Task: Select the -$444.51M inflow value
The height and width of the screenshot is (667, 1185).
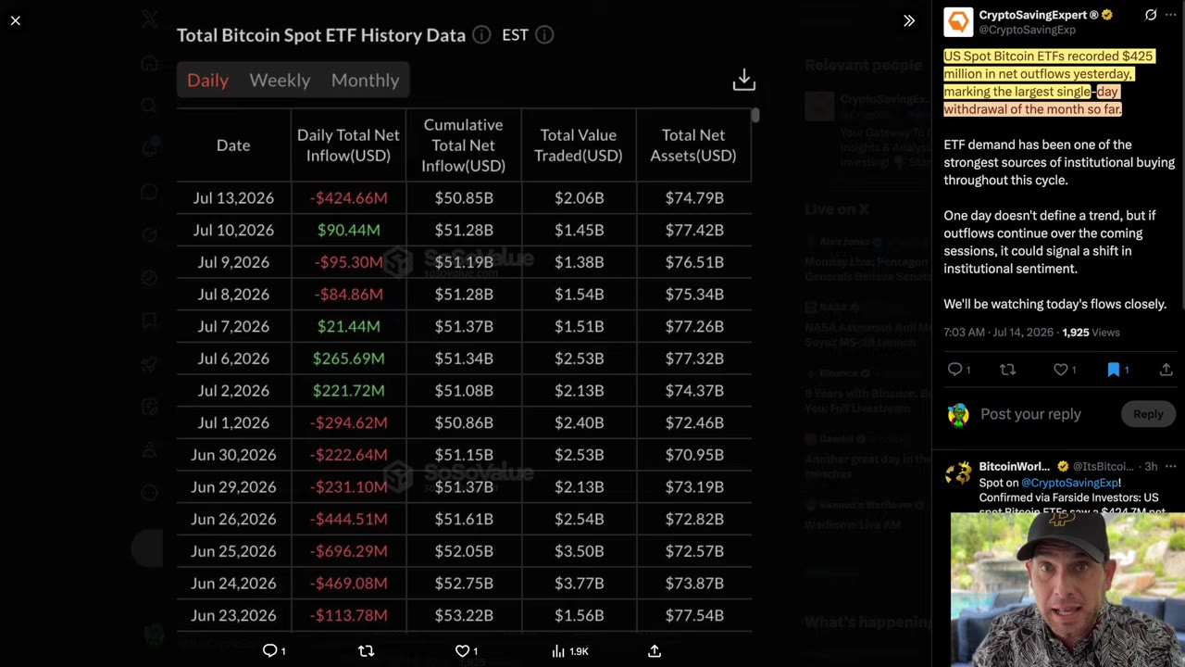Action: tap(349, 519)
